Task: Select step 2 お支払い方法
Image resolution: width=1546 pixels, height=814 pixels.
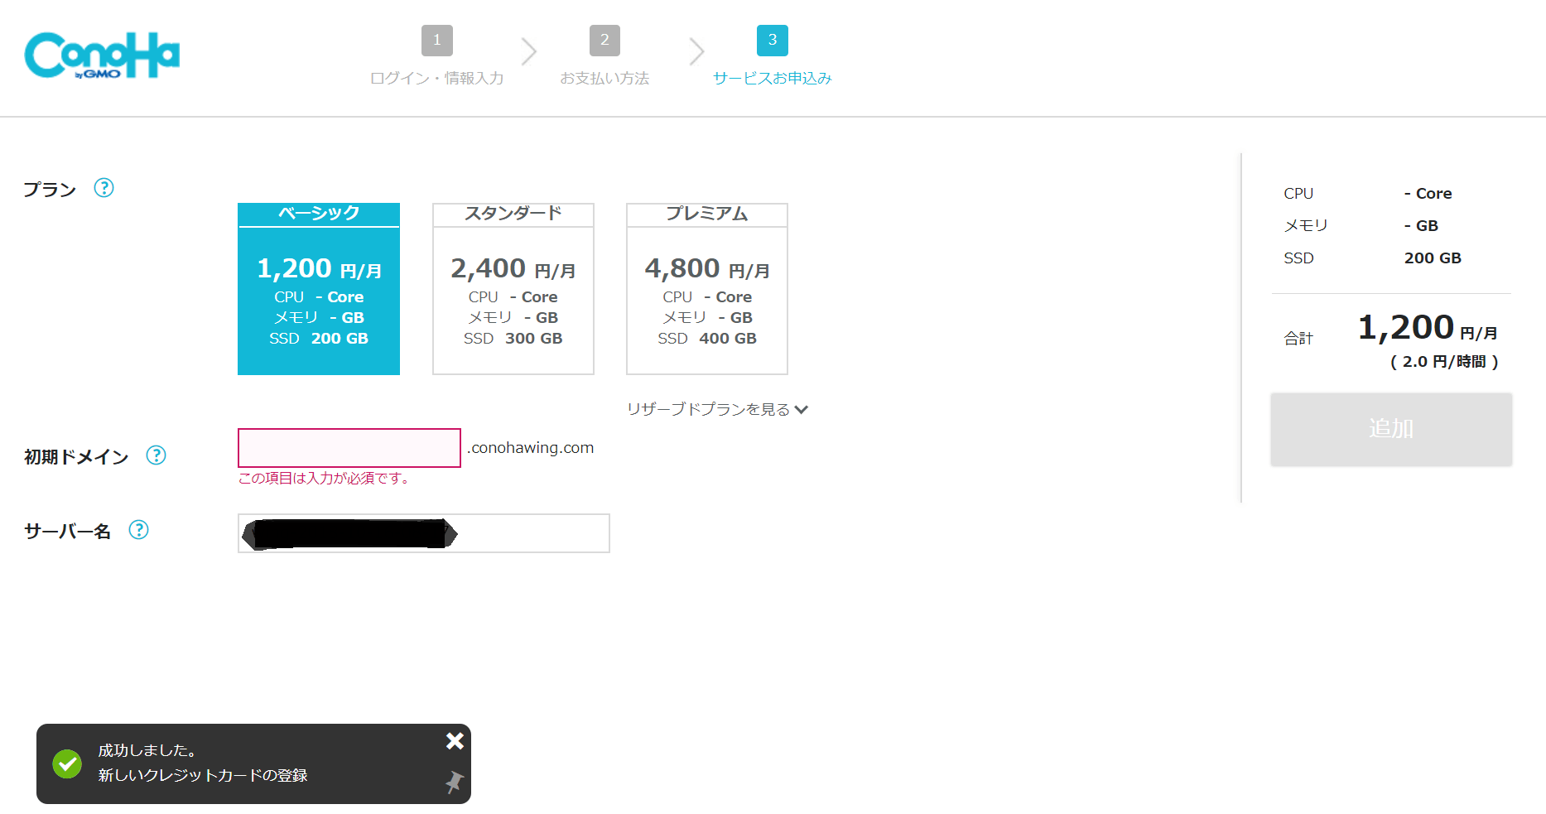Action: tap(604, 55)
